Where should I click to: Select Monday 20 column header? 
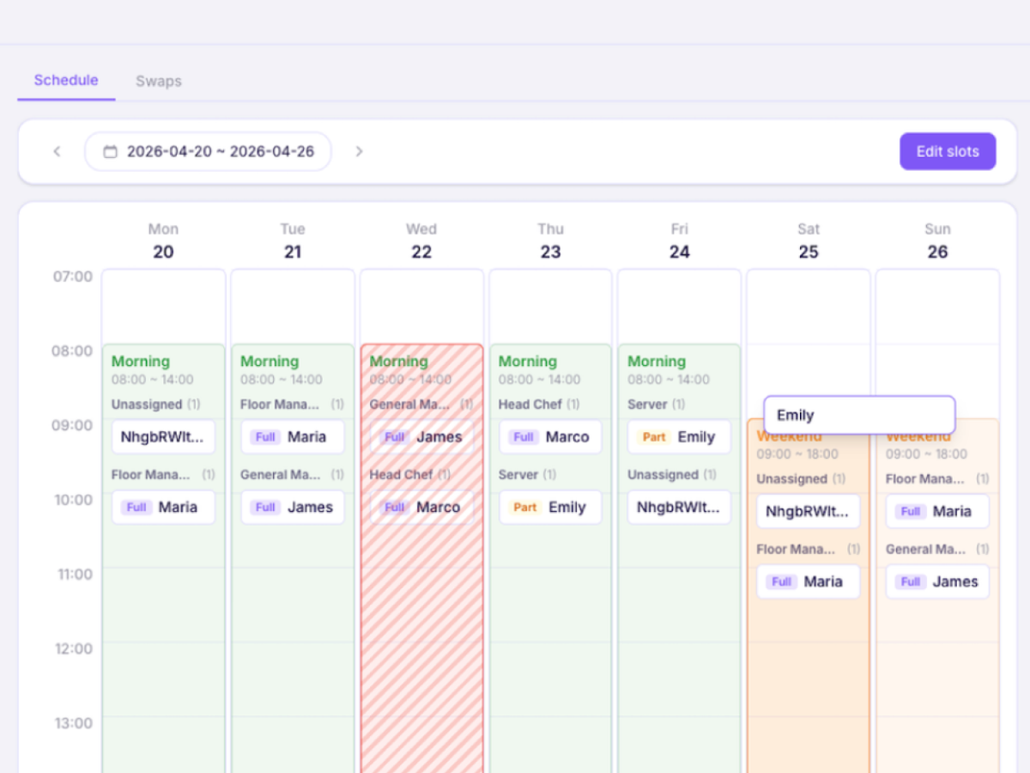[163, 240]
